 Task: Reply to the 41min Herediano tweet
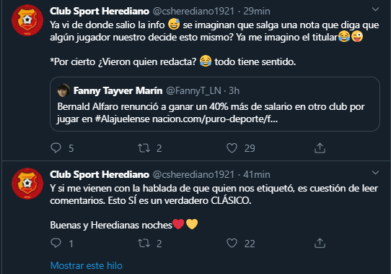coord(56,243)
